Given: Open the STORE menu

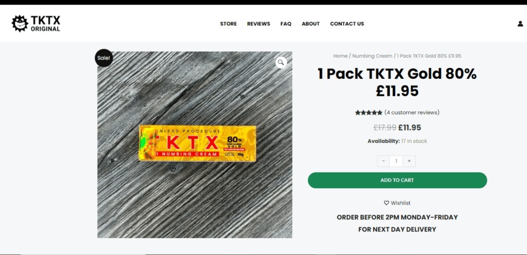Looking at the screenshot, I should click(228, 24).
